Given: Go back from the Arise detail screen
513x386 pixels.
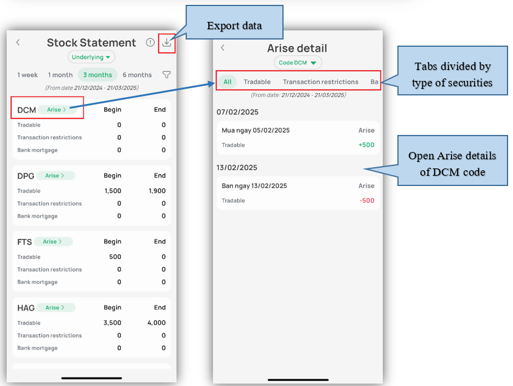Looking at the screenshot, I should coord(223,48).
